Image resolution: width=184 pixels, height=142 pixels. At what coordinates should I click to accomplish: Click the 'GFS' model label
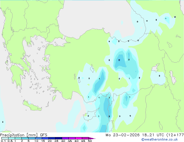tap(44, 135)
